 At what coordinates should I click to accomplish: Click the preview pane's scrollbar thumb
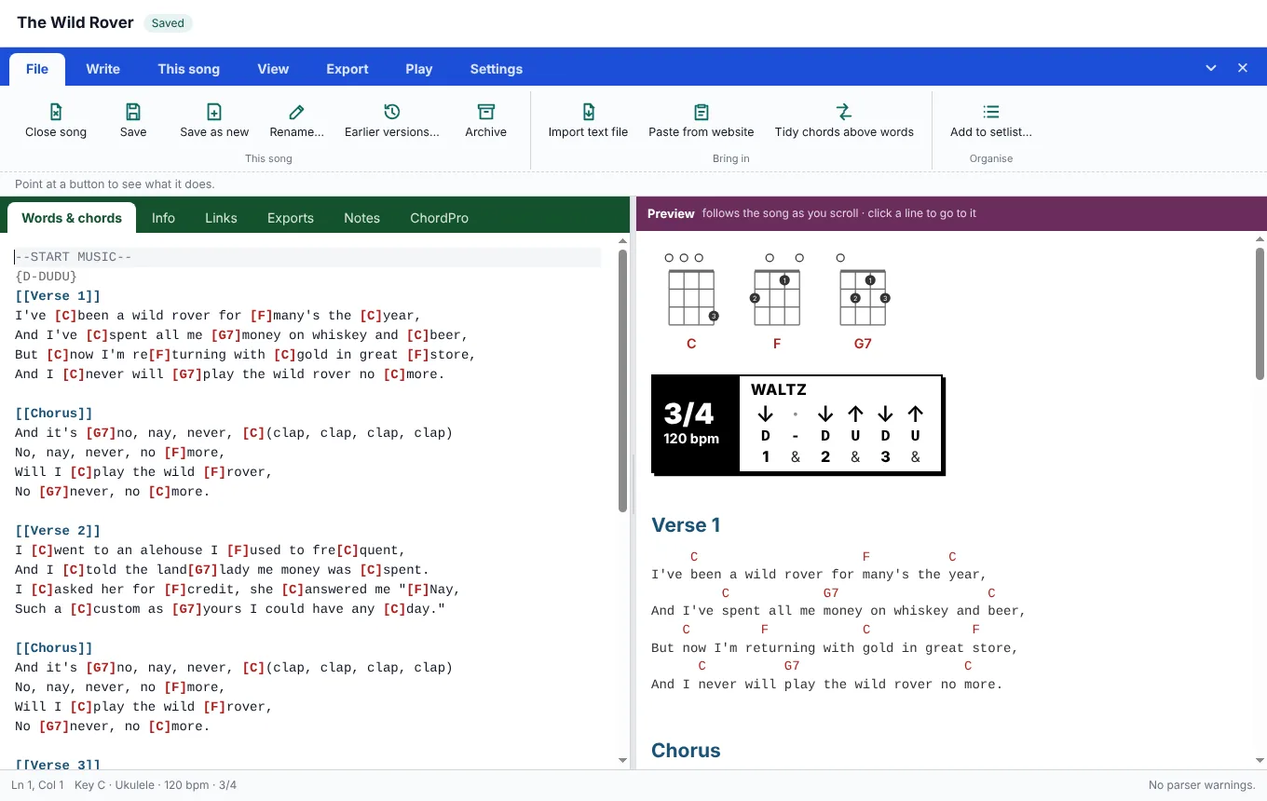[1260, 313]
